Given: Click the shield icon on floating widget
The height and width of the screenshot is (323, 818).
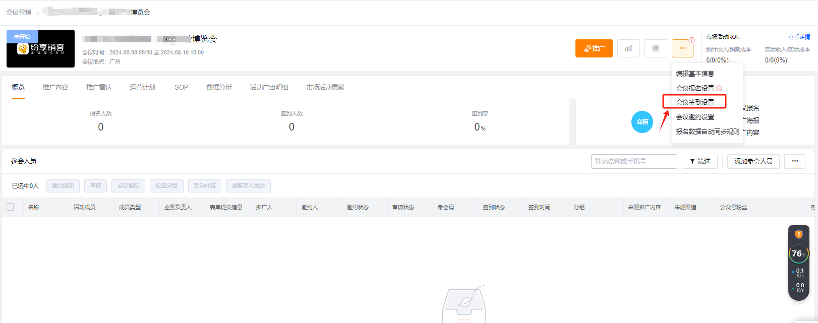Looking at the screenshot, I should [799, 234].
